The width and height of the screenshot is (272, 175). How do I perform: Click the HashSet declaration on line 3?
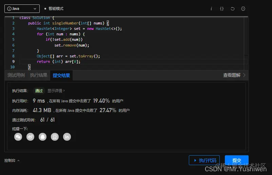pos(79,29)
